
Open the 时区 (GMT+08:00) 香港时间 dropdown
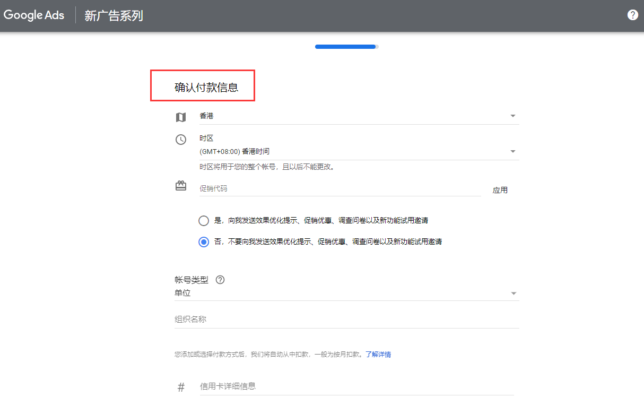[359, 151]
